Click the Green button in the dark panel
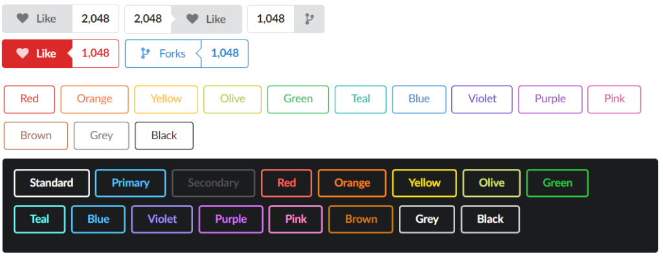This screenshot has width=663, height=259. (x=557, y=183)
